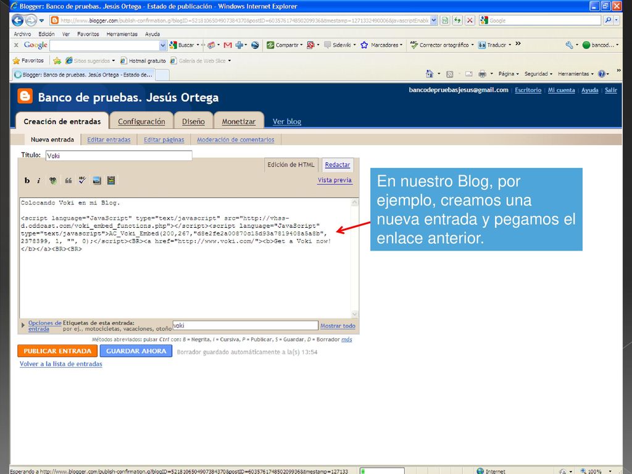
Task: Click Volver a la lista de entradas link
Action: 61,364
